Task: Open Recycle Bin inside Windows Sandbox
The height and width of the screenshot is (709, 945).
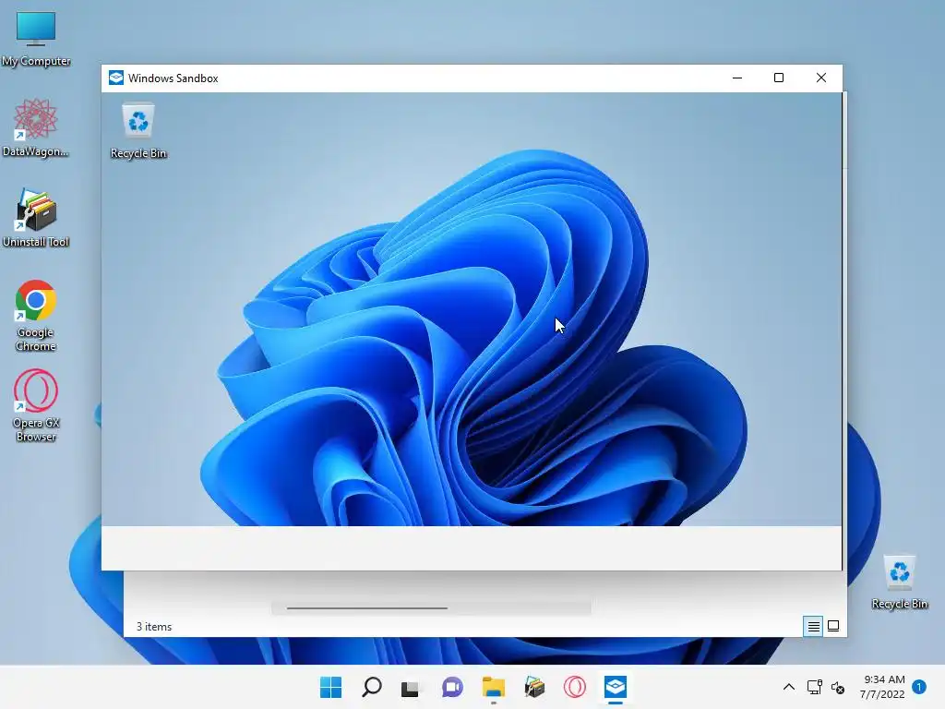Action: point(138,130)
